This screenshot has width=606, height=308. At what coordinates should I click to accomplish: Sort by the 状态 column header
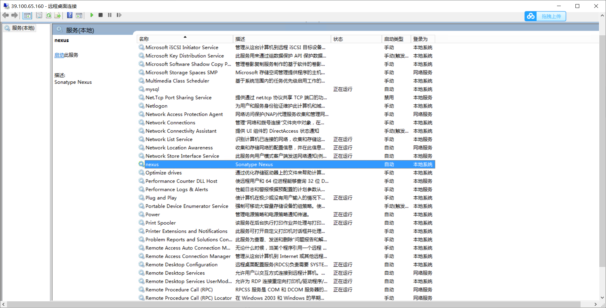point(356,39)
